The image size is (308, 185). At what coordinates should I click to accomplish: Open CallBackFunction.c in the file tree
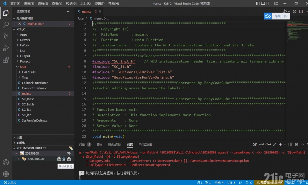pyautogui.click(x=35, y=83)
